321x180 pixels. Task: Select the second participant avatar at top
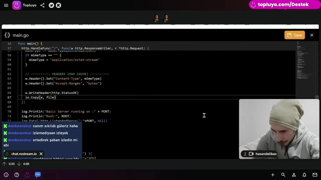tap(166, 18)
